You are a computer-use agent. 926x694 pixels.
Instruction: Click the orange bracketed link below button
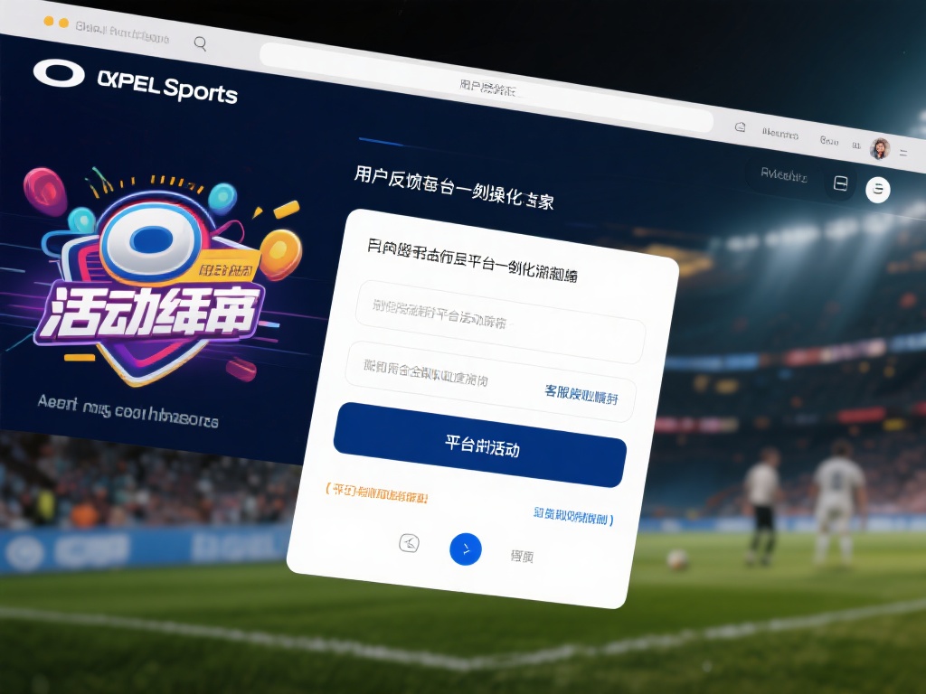pos(376,492)
